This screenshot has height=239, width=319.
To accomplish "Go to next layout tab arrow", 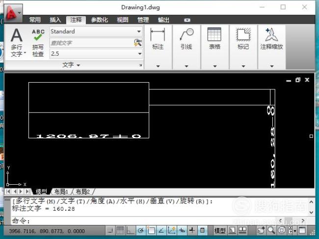I will [x=21, y=191].
